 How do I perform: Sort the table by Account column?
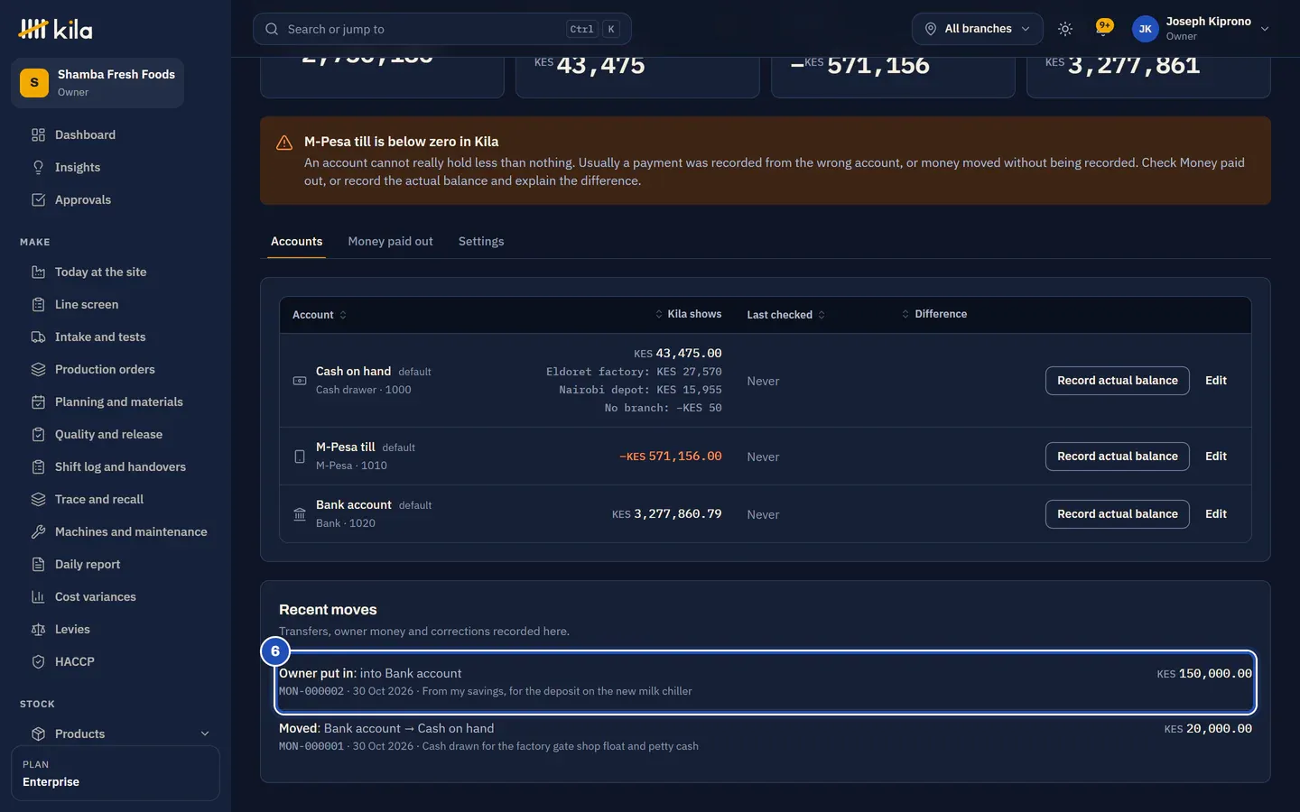pos(320,315)
